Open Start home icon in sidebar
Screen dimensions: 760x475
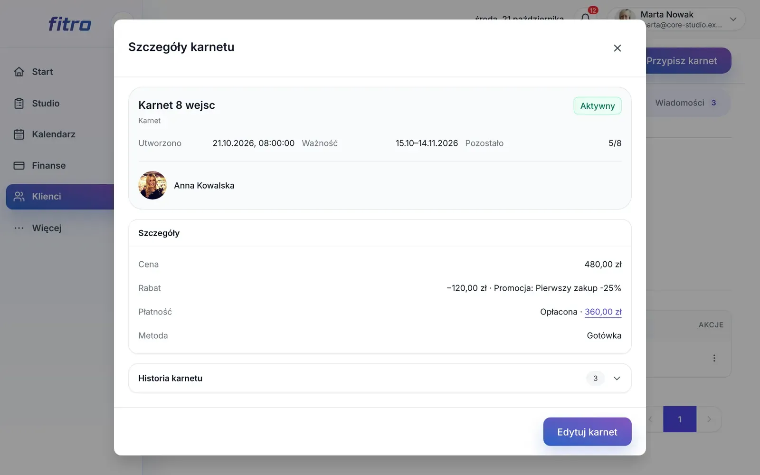tap(19, 72)
